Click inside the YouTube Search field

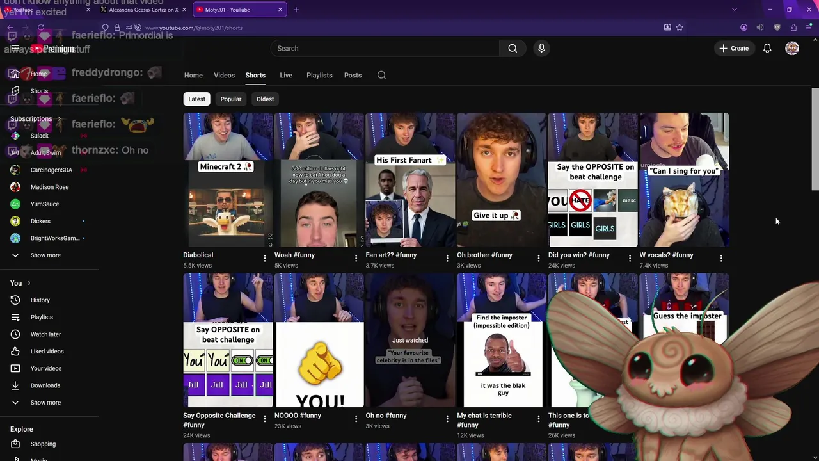click(x=385, y=48)
